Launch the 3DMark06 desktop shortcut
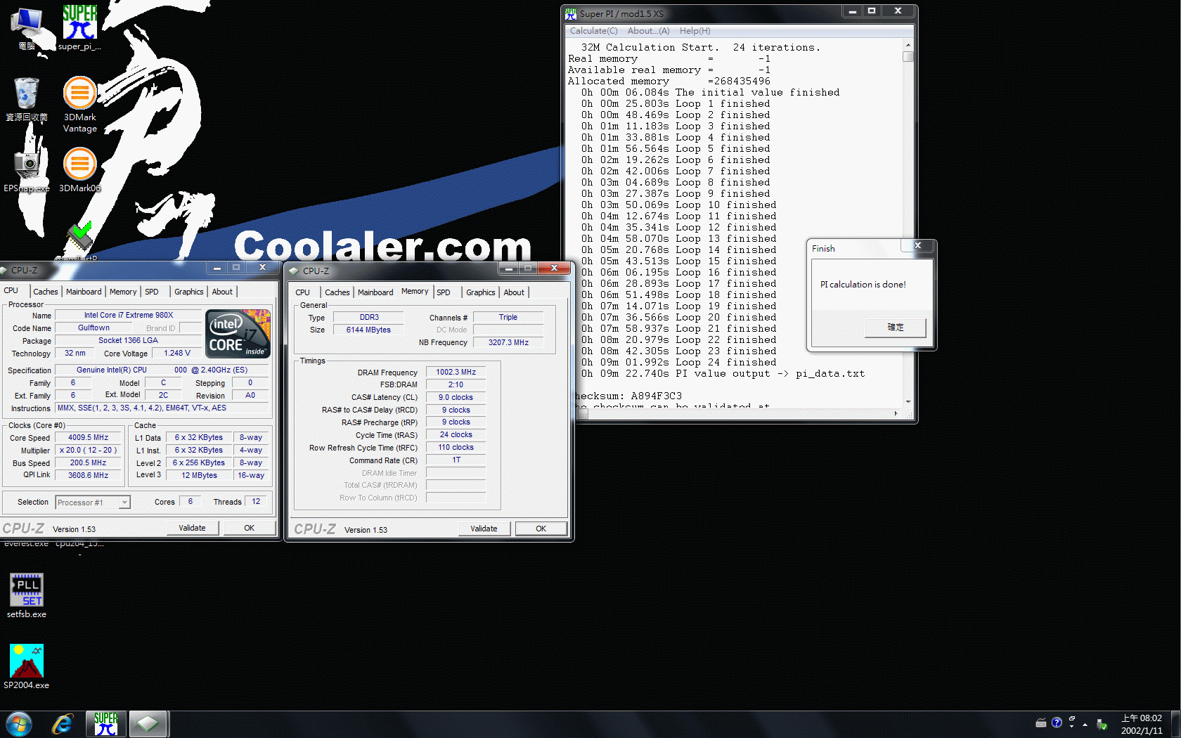Viewport: 1181px width, 738px height. (x=79, y=169)
